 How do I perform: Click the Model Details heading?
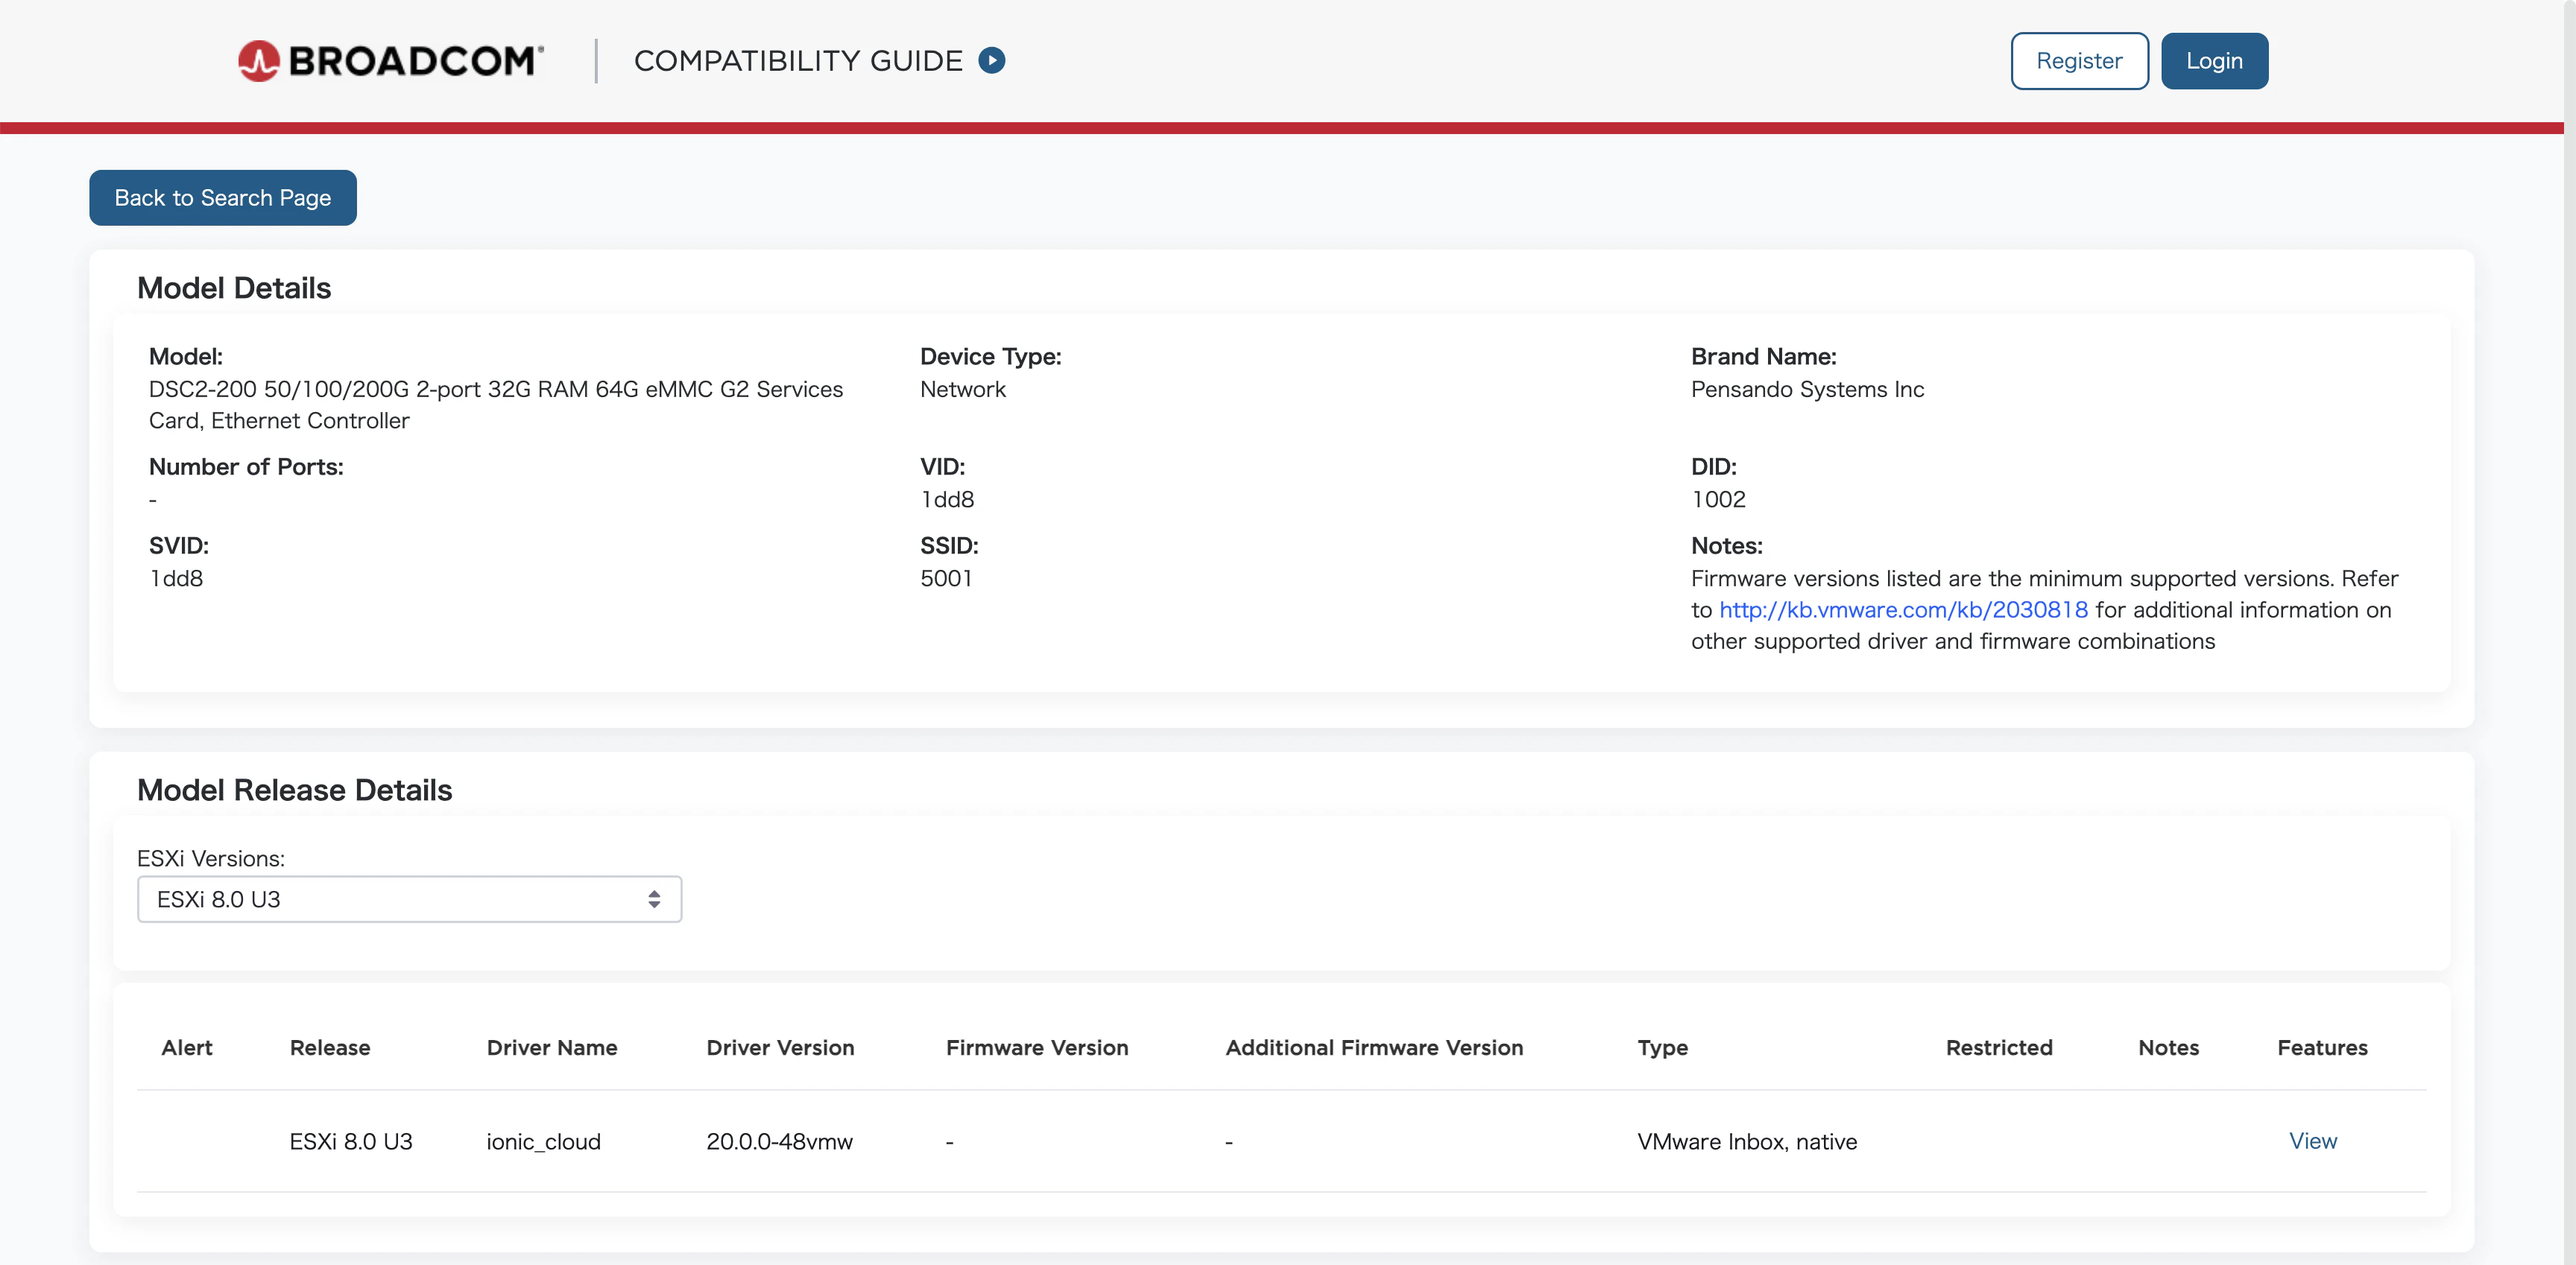tap(234, 288)
